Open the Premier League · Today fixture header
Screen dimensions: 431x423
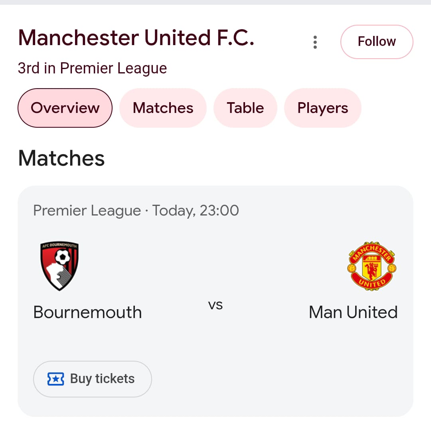(x=136, y=210)
